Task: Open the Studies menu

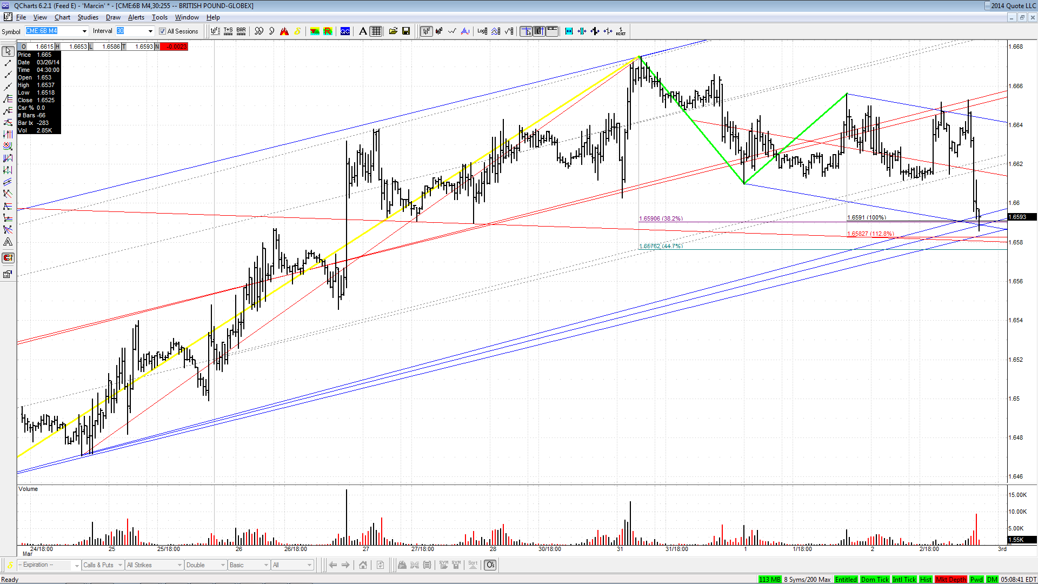Action: pos(88,17)
